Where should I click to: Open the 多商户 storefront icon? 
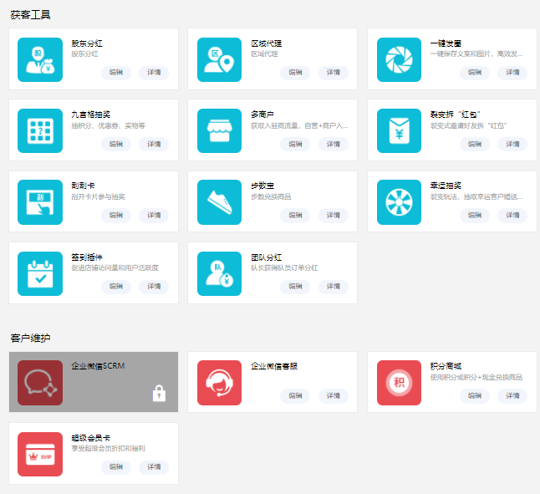pyautogui.click(x=219, y=130)
